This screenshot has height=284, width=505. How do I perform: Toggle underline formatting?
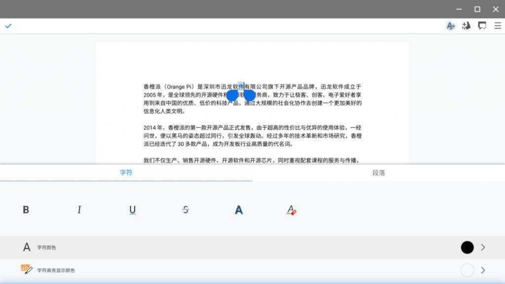pyautogui.click(x=132, y=209)
